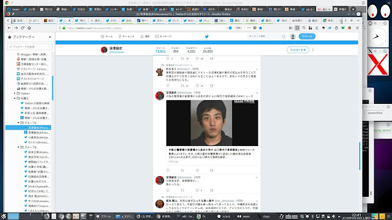Click the NHK news suspect photo thumbnail
This screenshot has height=220, width=392.
click(212, 123)
